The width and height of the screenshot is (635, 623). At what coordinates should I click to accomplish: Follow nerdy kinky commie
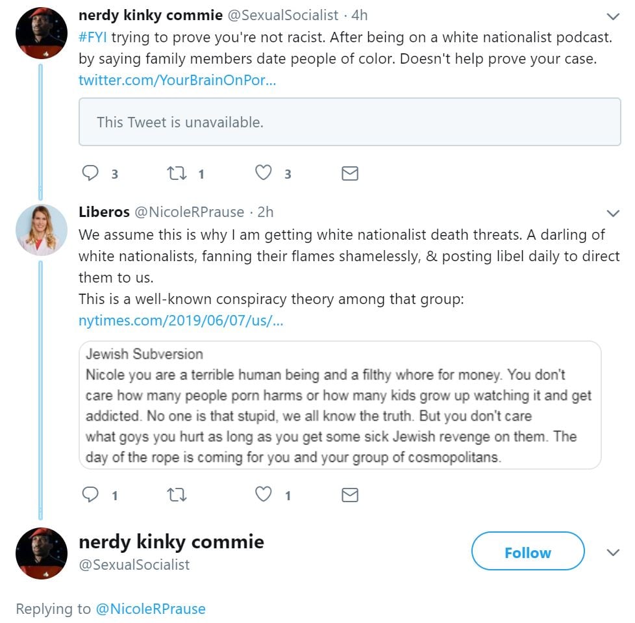pyautogui.click(x=527, y=553)
